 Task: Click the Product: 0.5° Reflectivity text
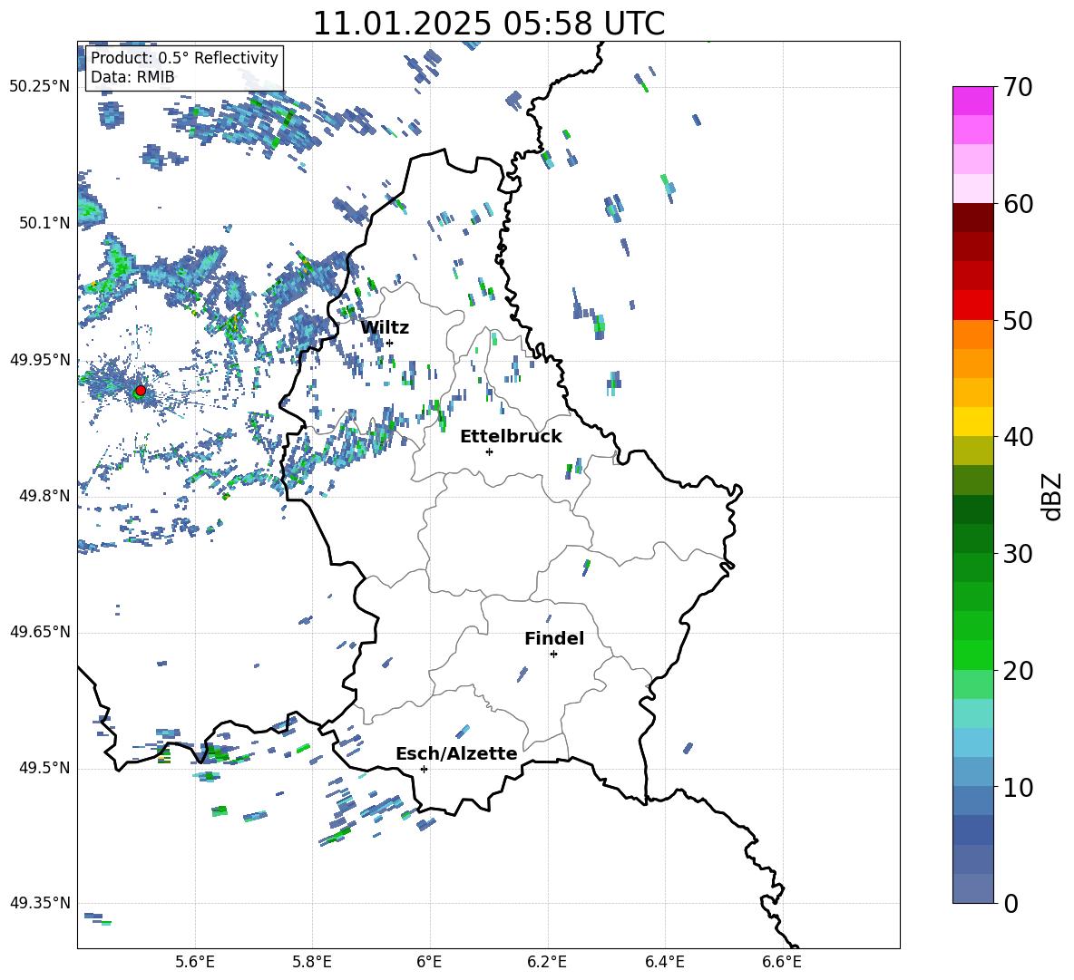click(x=184, y=57)
